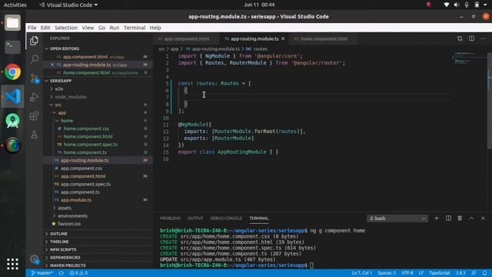The image size is (492, 277).
Task: Open the Explorer view in activity bar
Action: tap(34, 41)
